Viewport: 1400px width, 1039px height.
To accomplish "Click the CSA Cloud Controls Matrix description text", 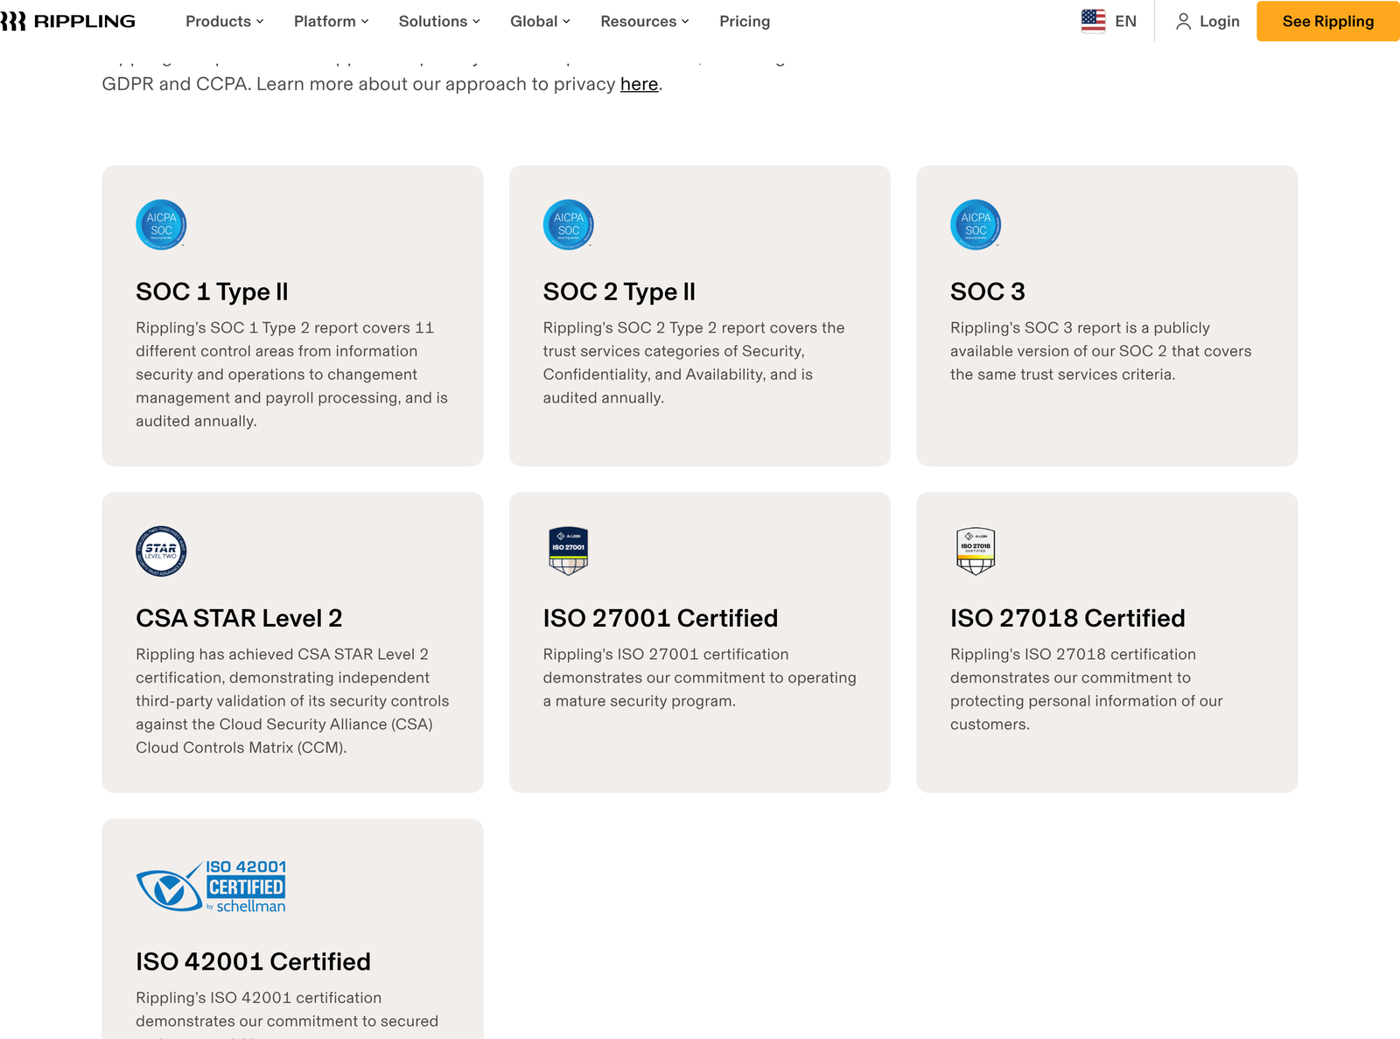I will (292, 701).
